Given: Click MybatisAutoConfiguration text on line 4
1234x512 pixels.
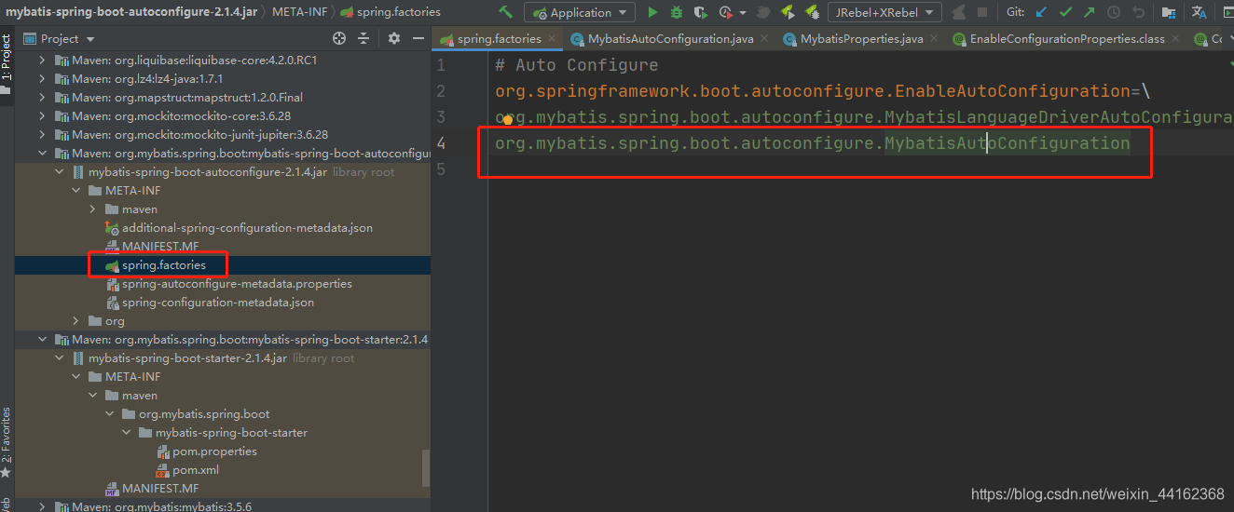Looking at the screenshot, I should (1007, 143).
